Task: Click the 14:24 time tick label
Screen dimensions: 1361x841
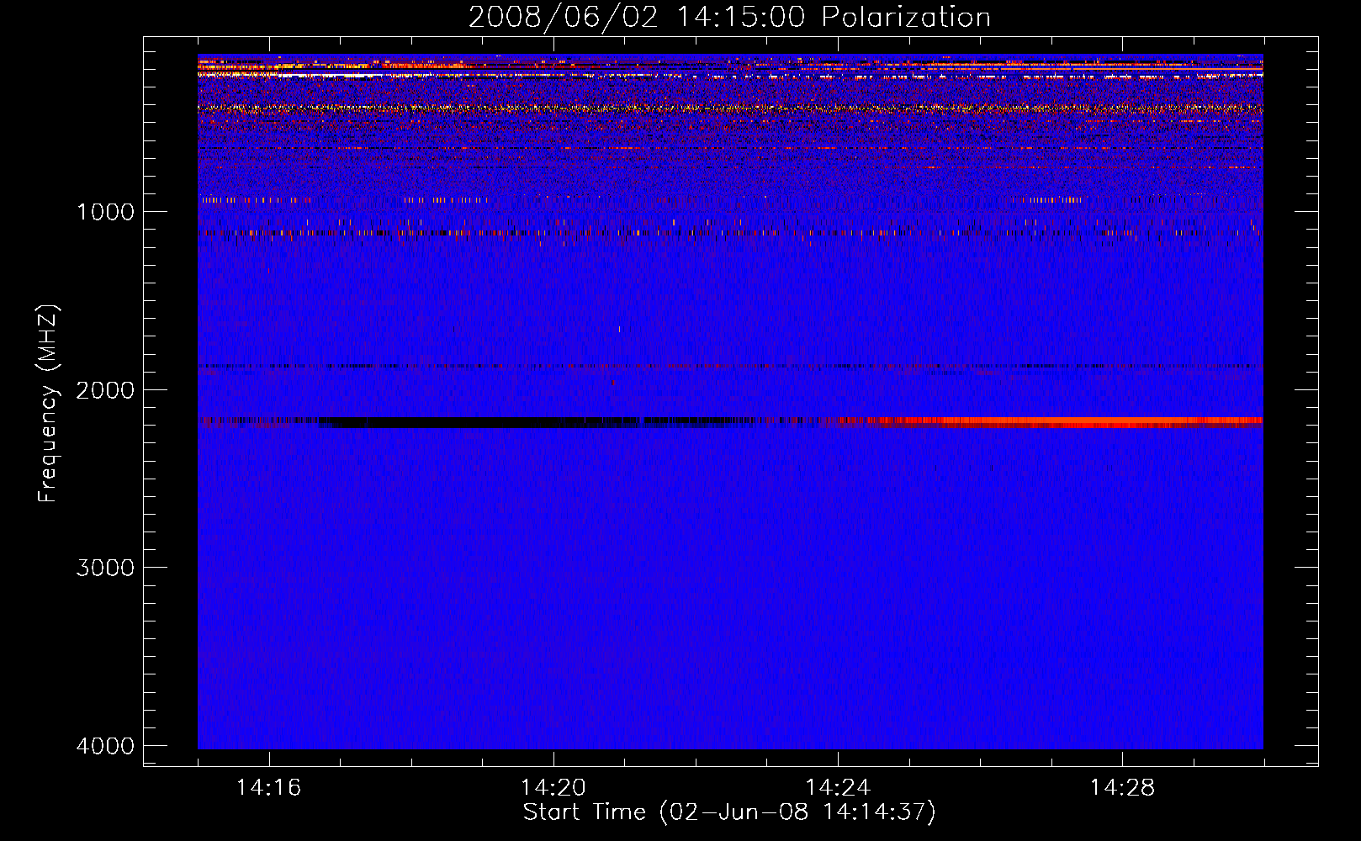Action: click(x=837, y=787)
